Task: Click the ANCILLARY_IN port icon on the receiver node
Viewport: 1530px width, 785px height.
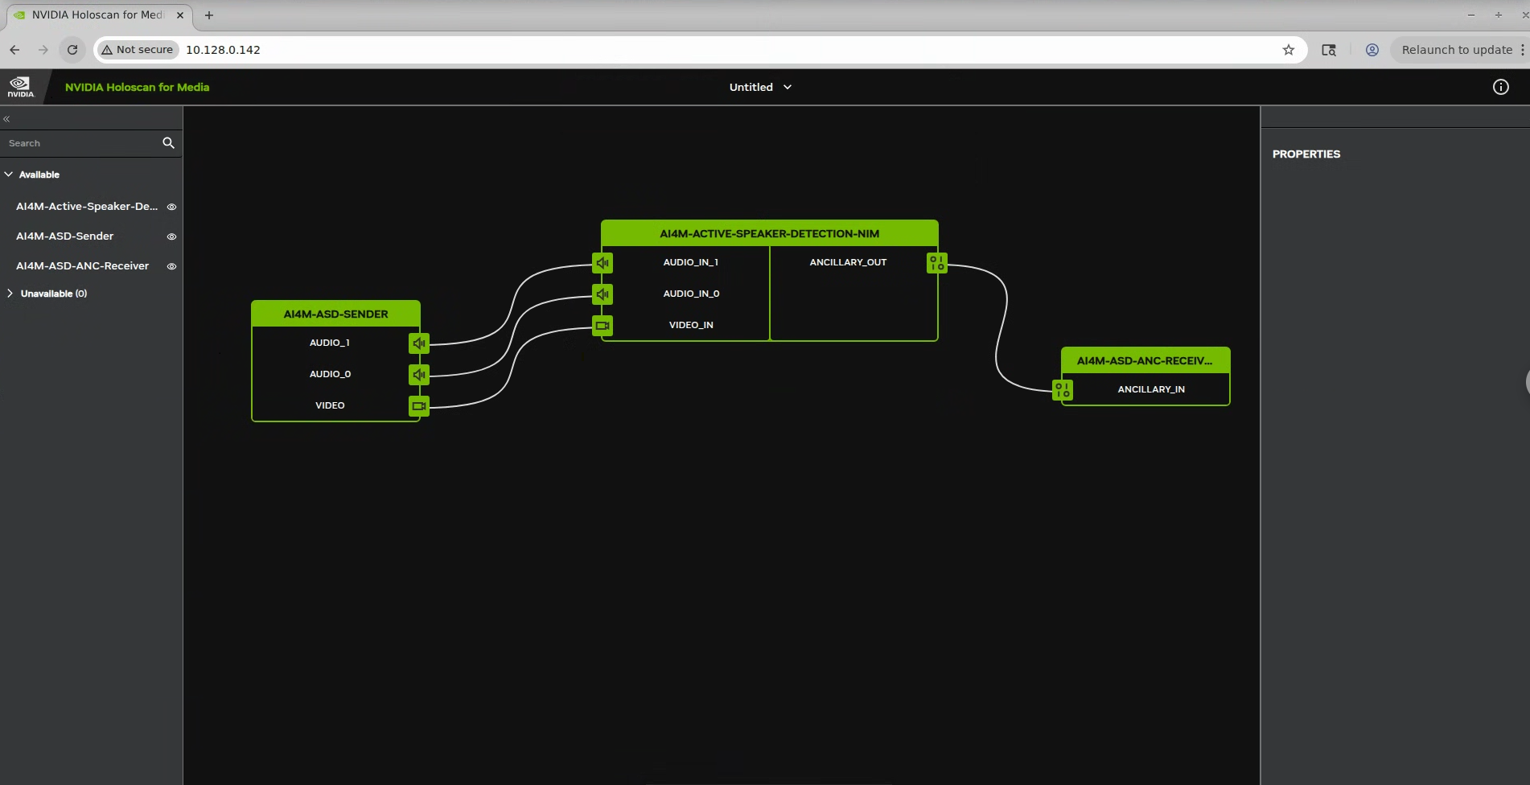Action: pos(1063,390)
